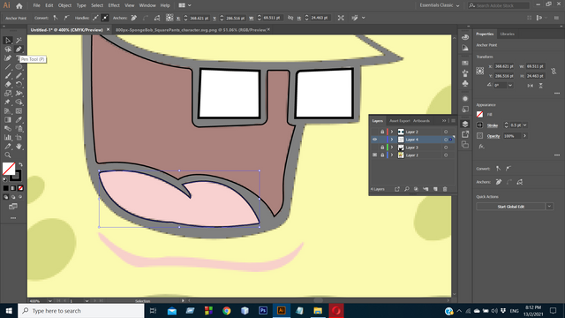Viewport: 565px width, 318px height.
Task: Click Start Global Edit button
Action: [510, 207]
